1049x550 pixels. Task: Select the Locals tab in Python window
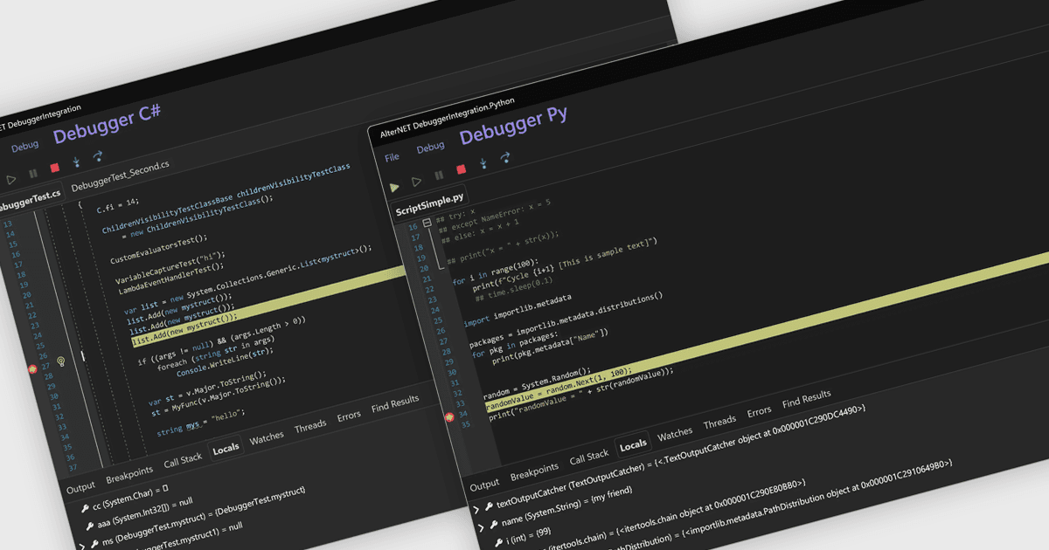tap(633, 445)
